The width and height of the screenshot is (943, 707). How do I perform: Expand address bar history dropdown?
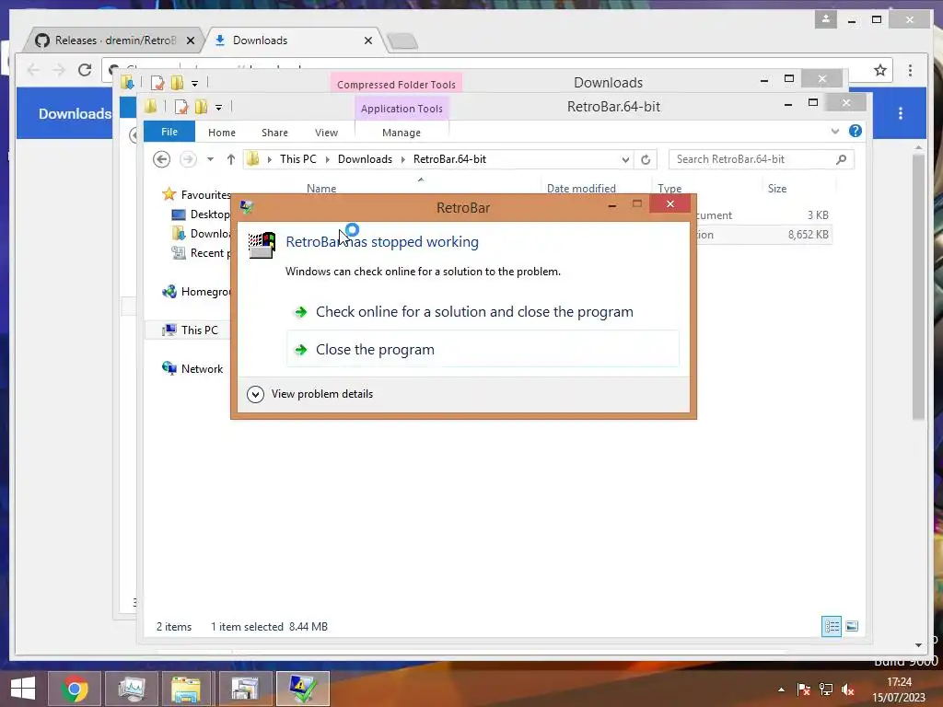[625, 159]
